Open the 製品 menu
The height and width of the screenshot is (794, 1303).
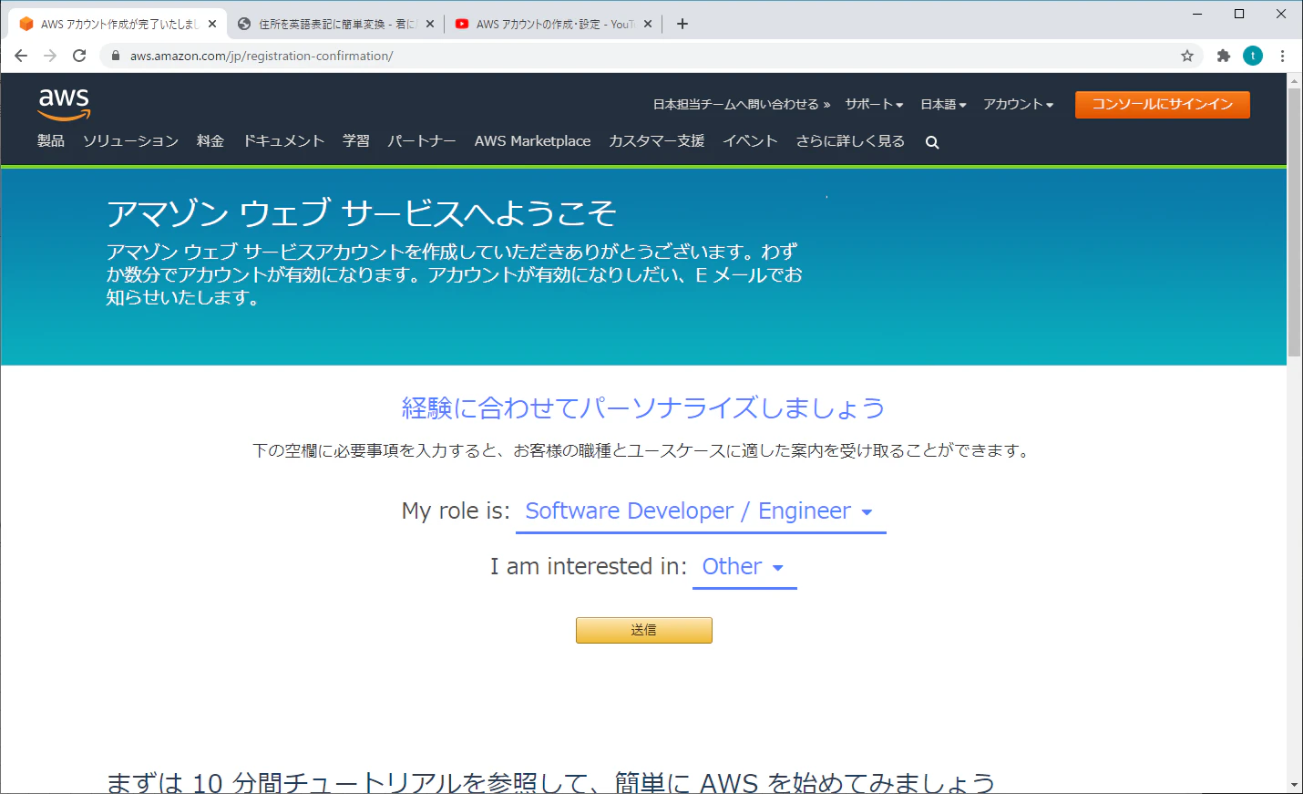(x=51, y=140)
